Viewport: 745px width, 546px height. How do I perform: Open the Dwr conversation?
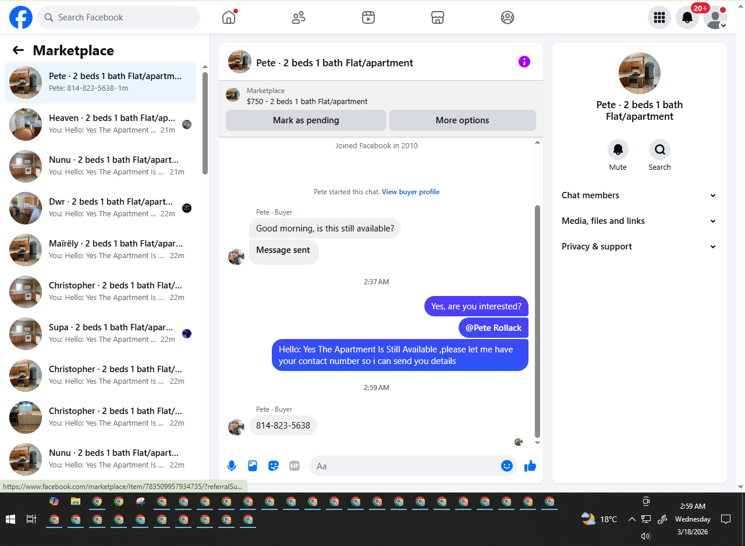(x=101, y=208)
